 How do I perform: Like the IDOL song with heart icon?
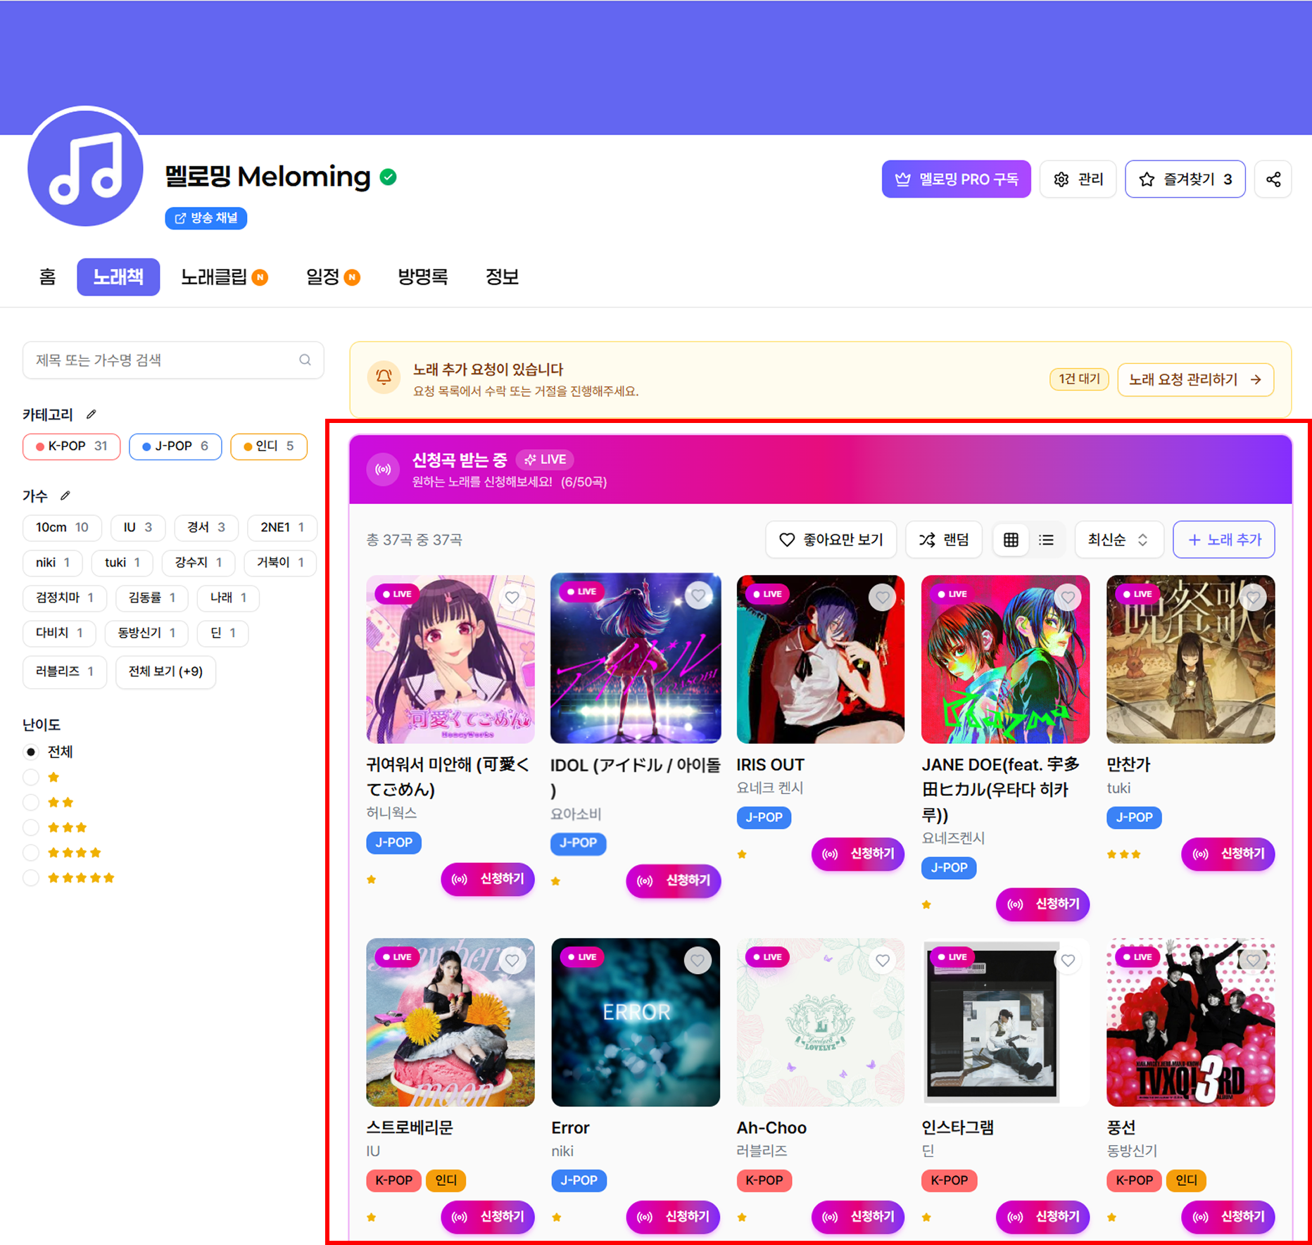pyautogui.click(x=698, y=595)
